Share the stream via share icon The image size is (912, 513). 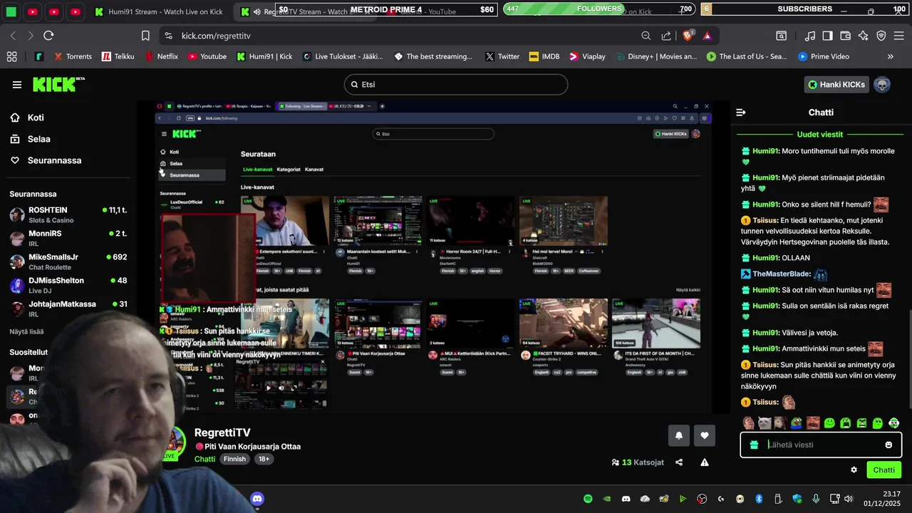679,462
